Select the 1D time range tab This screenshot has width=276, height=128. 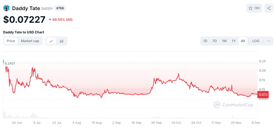205,41
